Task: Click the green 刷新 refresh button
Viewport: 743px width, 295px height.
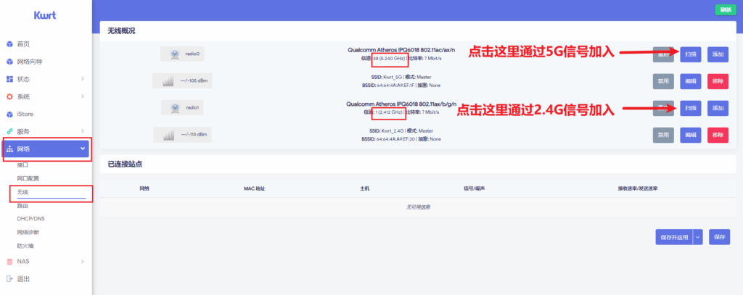Action: click(724, 9)
